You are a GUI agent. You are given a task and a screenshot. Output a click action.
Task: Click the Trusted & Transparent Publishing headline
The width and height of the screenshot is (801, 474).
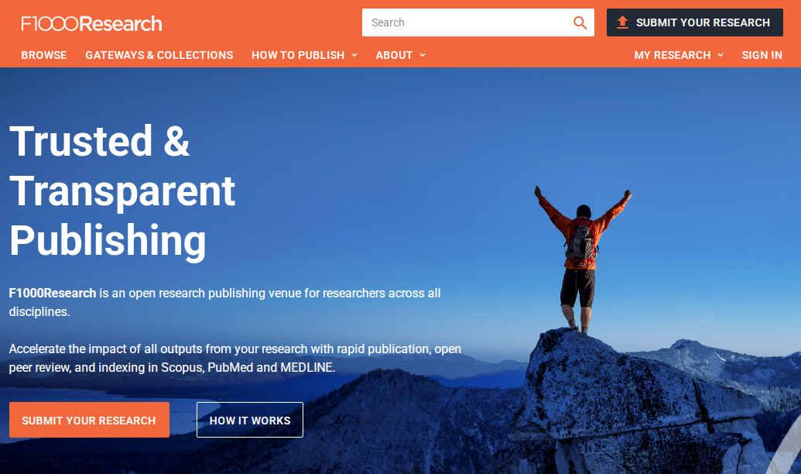[122, 191]
